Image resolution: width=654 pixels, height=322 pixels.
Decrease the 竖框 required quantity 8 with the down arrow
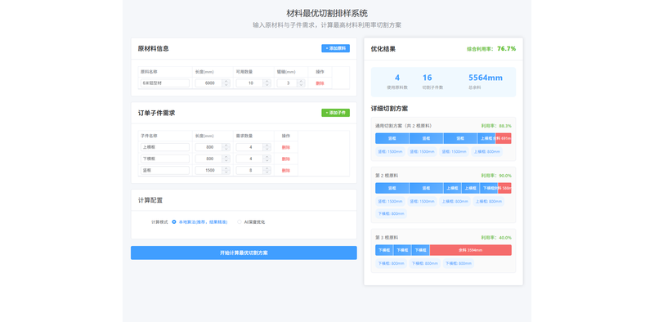pyautogui.click(x=267, y=172)
